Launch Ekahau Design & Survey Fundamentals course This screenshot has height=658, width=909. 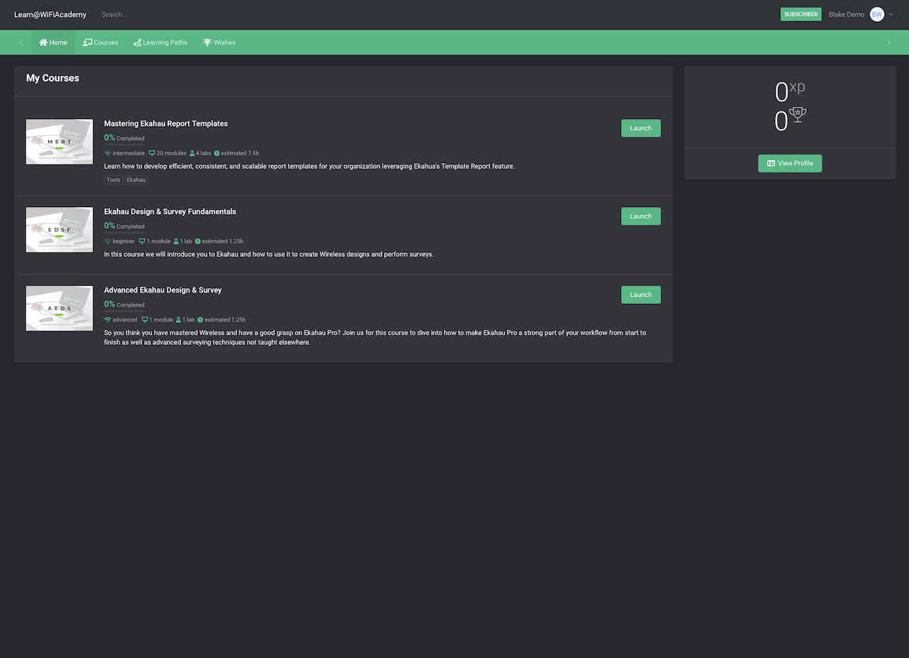641,216
